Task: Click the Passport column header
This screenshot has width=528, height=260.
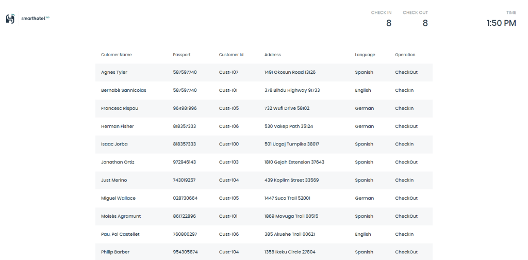Action: pyautogui.click(x=181, y=55)
